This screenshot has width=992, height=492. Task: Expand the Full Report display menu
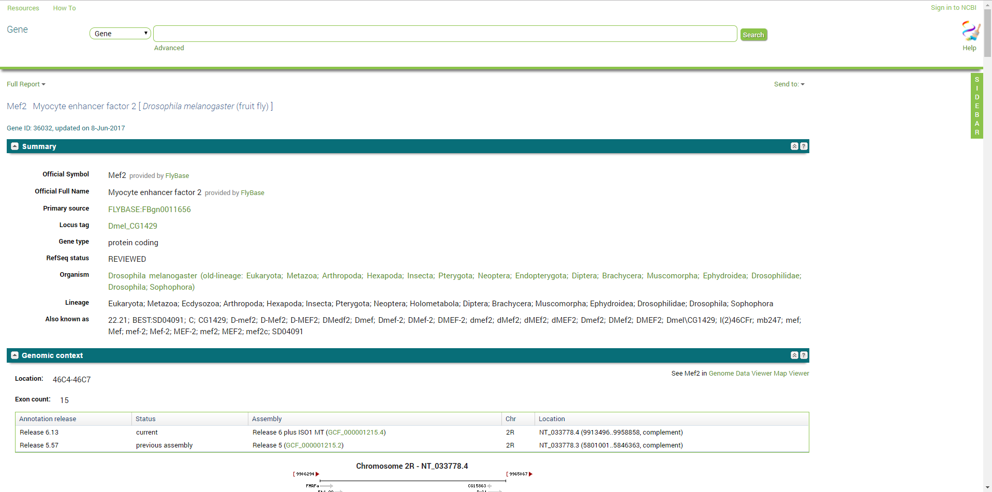coord(26,84)
